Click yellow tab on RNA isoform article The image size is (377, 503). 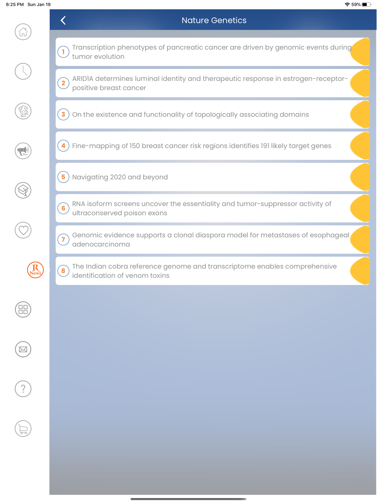coord(360,209)
